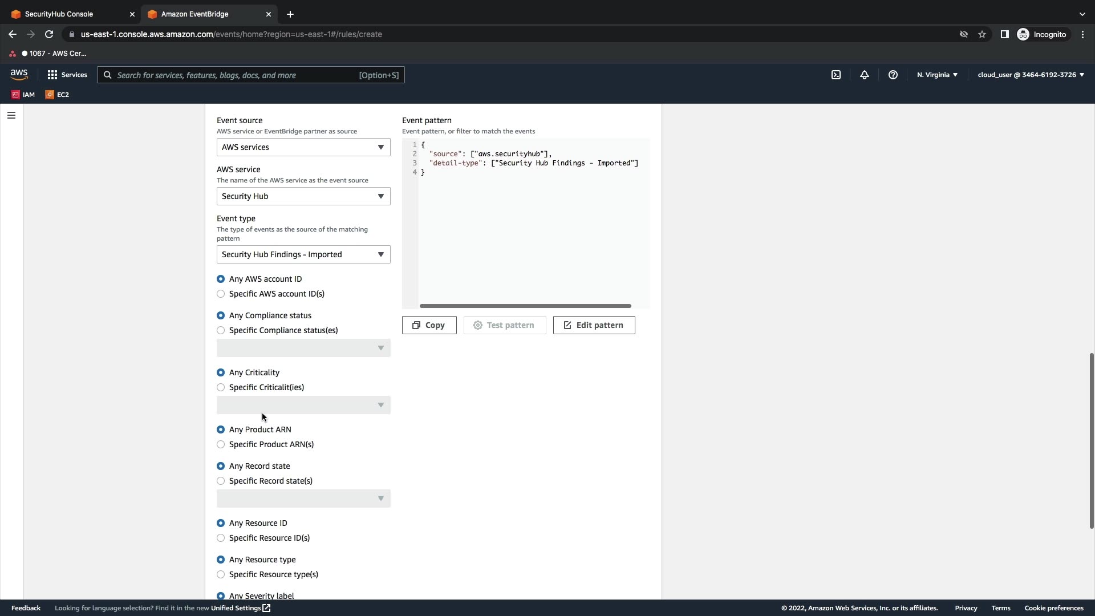1095x616 pixels.
Task: Choose Specific Compliance status(es) radio button
Action: coord(221,330)
